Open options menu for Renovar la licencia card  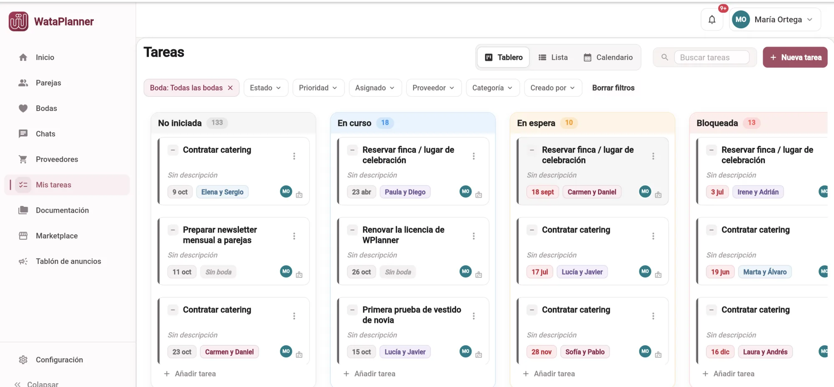click(x=474, y=236)
